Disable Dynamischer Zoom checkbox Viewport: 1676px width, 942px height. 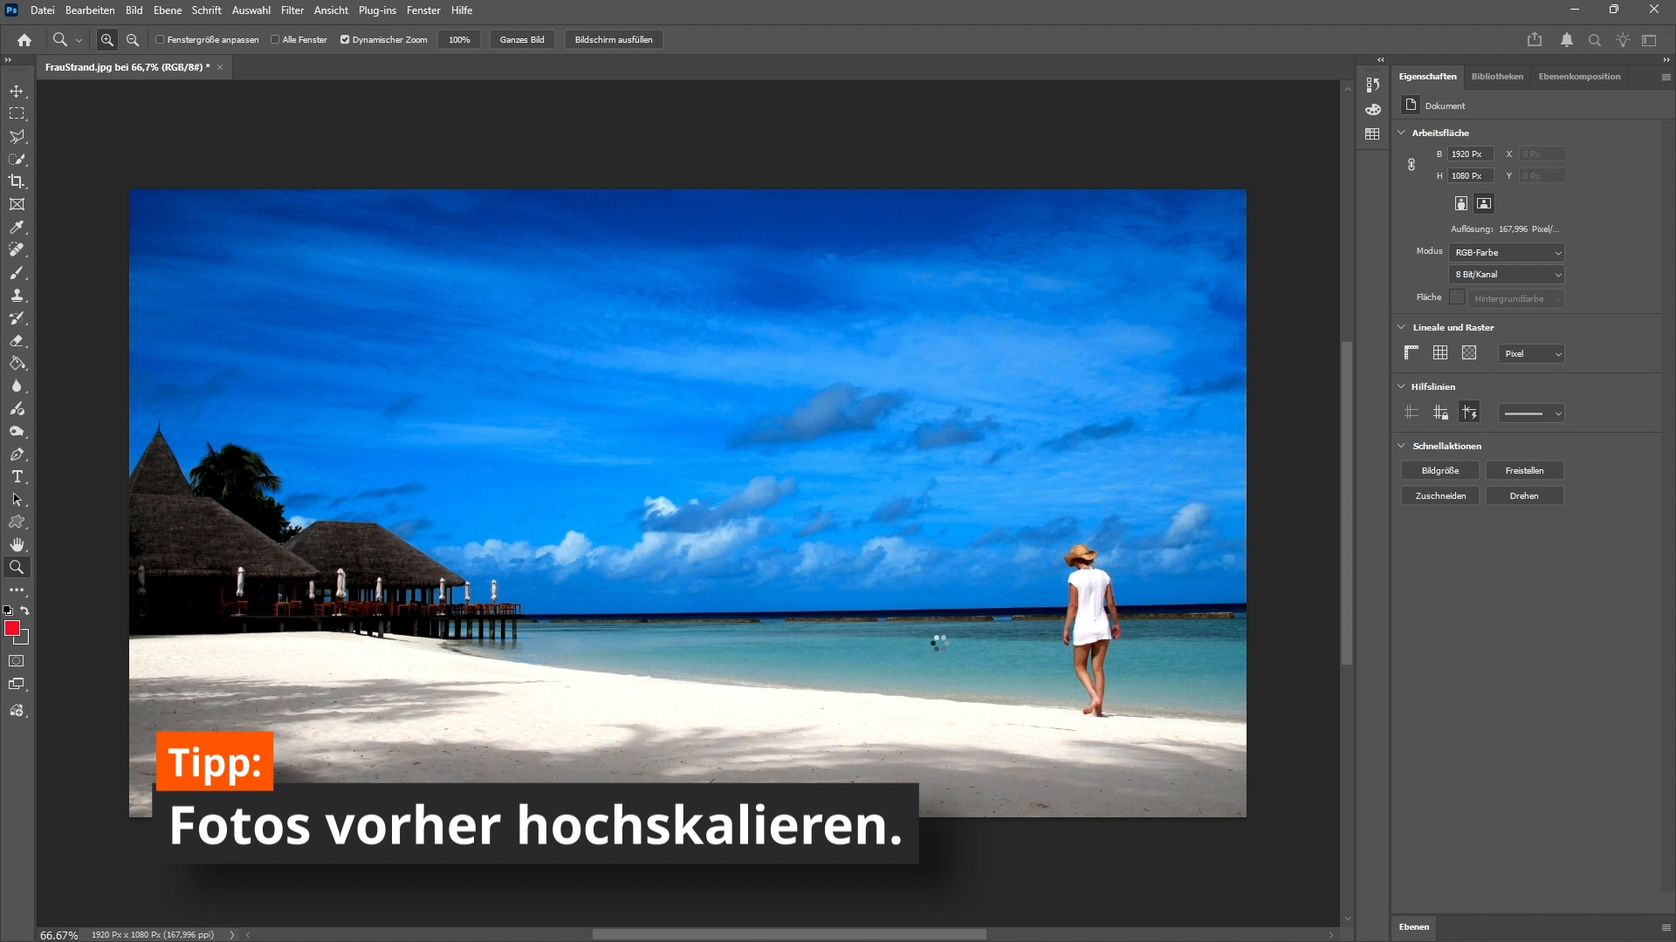345,40
